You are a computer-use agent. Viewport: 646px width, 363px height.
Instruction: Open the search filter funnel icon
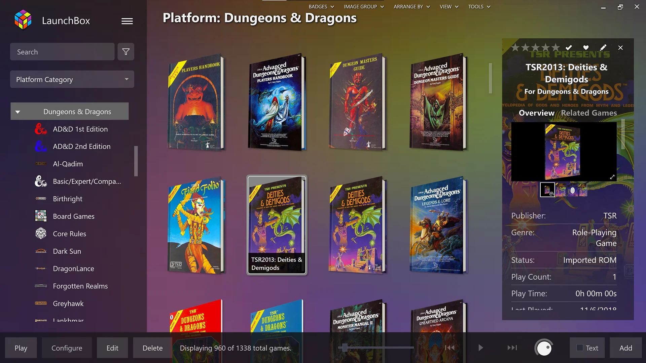pyautogui.click(x=126, y=52)
